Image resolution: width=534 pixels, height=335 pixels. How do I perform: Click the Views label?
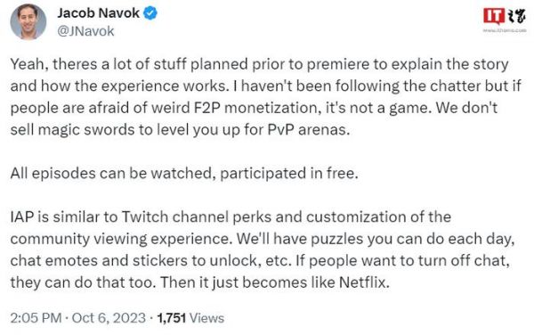[206, 318]
